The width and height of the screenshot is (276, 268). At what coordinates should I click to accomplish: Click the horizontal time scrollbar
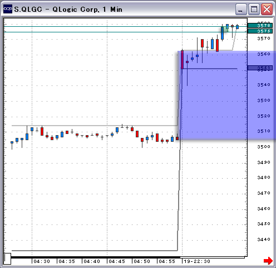tap(128, 257)
